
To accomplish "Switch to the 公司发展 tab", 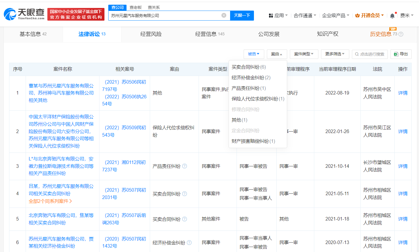I will pyautogui.click(x=269, y=34).
